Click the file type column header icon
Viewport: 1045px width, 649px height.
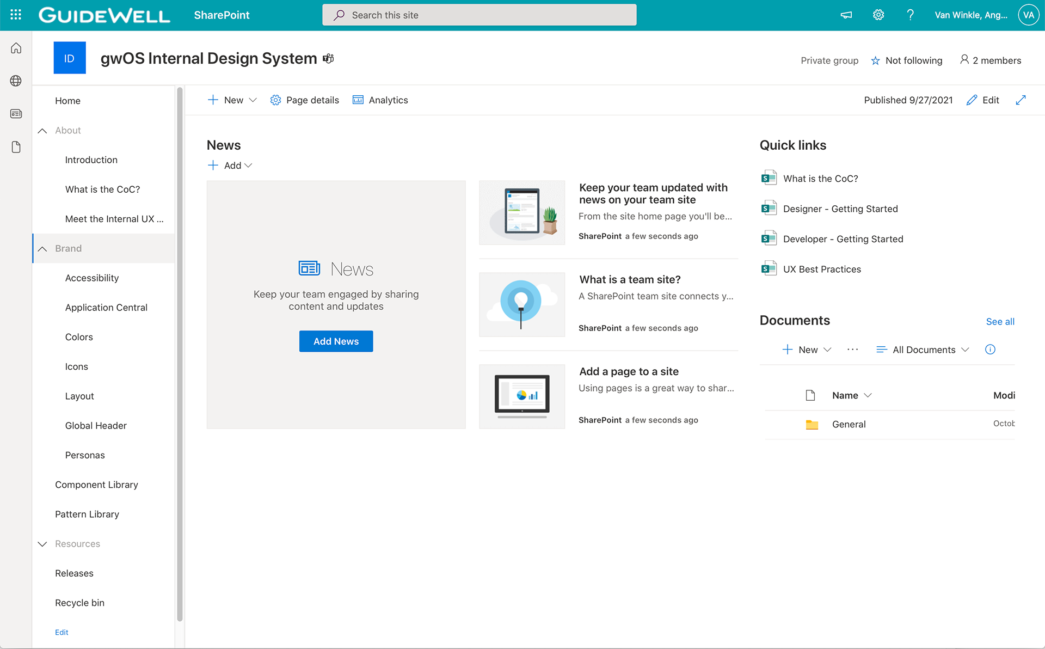[x=810, y=395]
